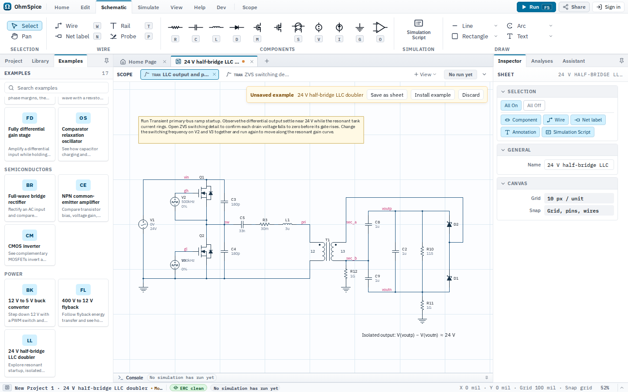
Task: Activate the Select tool
Action: tap(25, 26)
